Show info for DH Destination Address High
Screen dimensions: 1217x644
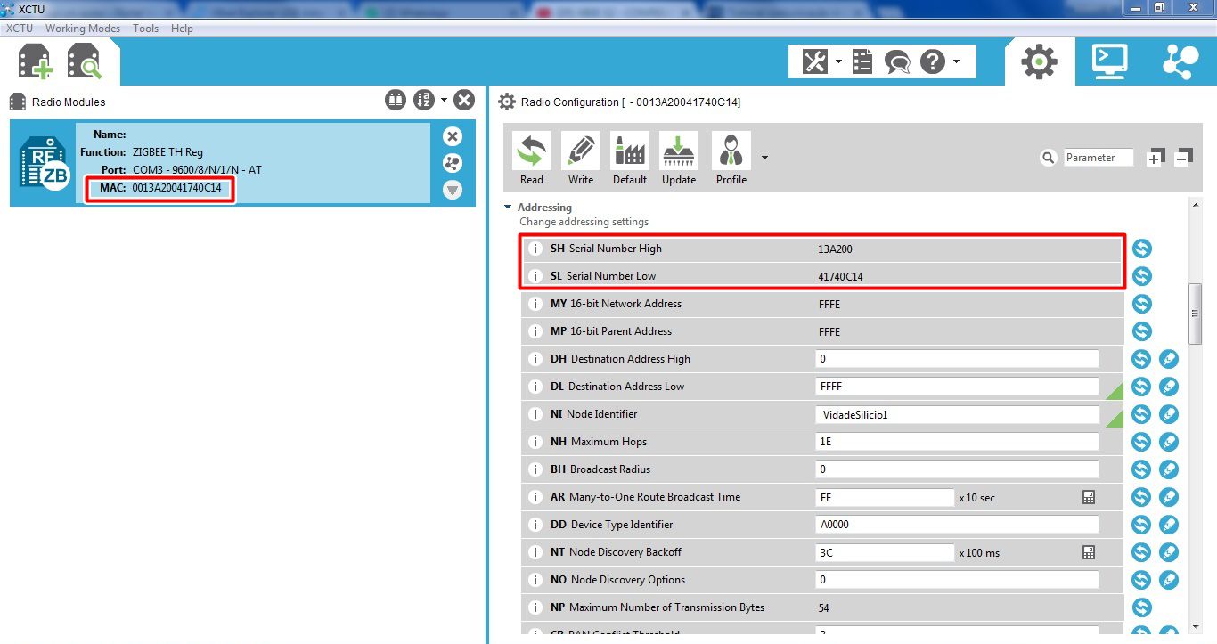[x=535, y=359]
